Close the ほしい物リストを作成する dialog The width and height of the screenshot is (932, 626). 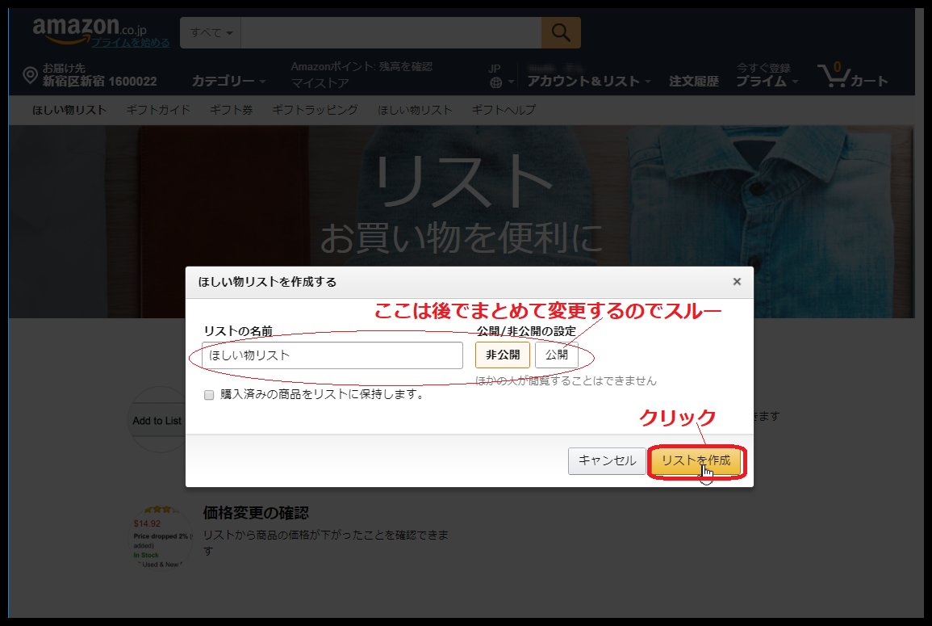[x=736, y=282]
